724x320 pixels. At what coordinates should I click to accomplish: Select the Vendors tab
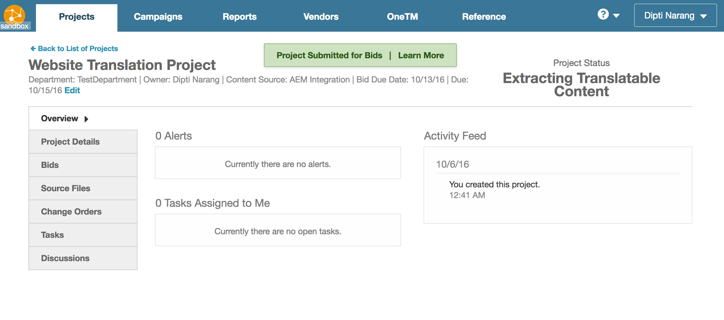[x=321, y=17]
